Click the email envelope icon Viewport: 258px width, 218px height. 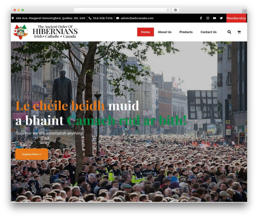tap(118, 18)
